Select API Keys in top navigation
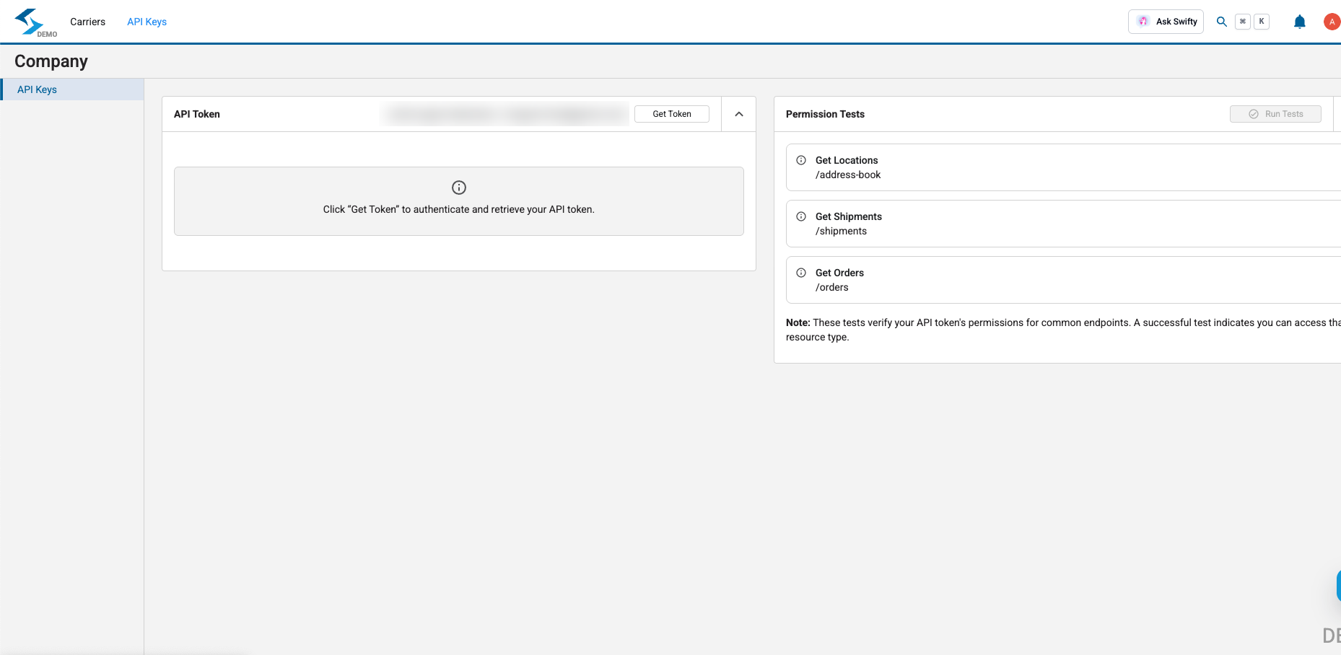This screenshot has height=655, width=1341. click(x=147, y=22)
